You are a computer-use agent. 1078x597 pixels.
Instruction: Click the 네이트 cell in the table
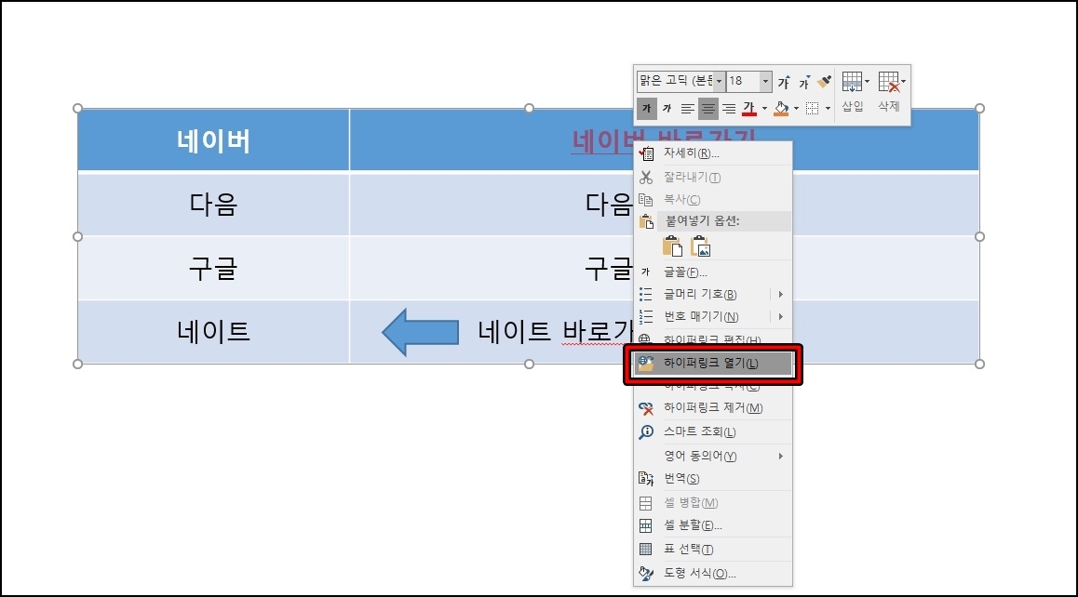coord(213,332)
